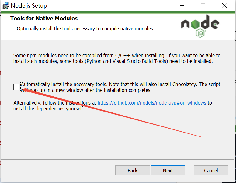Image resolution: width=236 pixels, height=183 pixels.
Task: Click the "install the dependencies yourself" text
Action: coord(49,109)
